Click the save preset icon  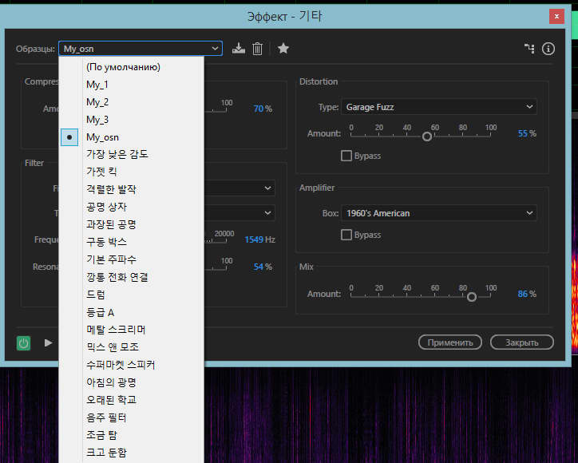pos(239,49)
